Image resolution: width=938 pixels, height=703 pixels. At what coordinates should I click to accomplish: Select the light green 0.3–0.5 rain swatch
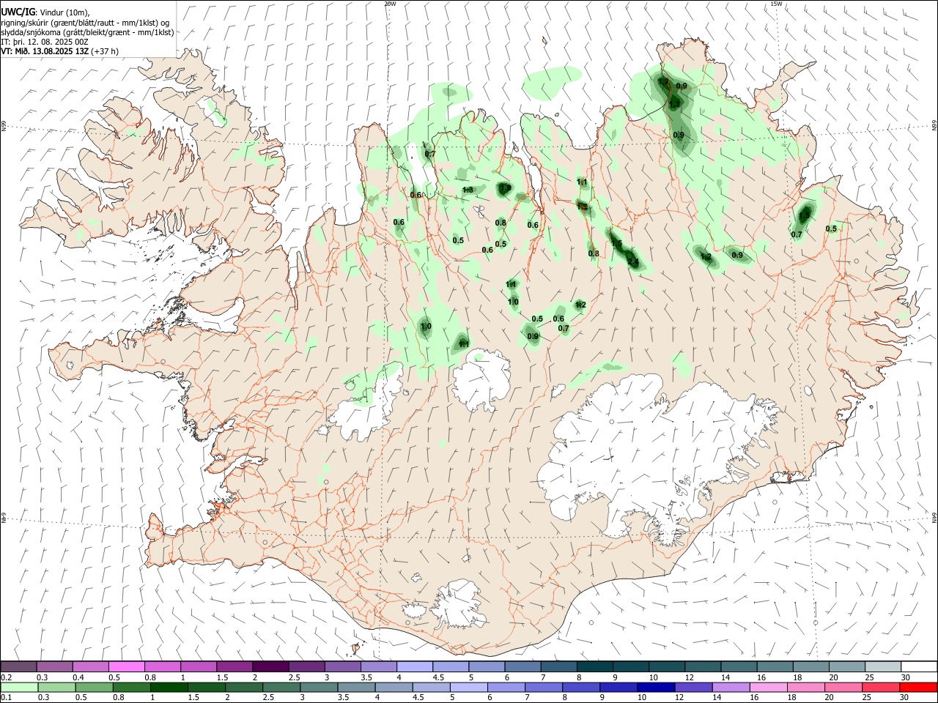pos(56,687)
